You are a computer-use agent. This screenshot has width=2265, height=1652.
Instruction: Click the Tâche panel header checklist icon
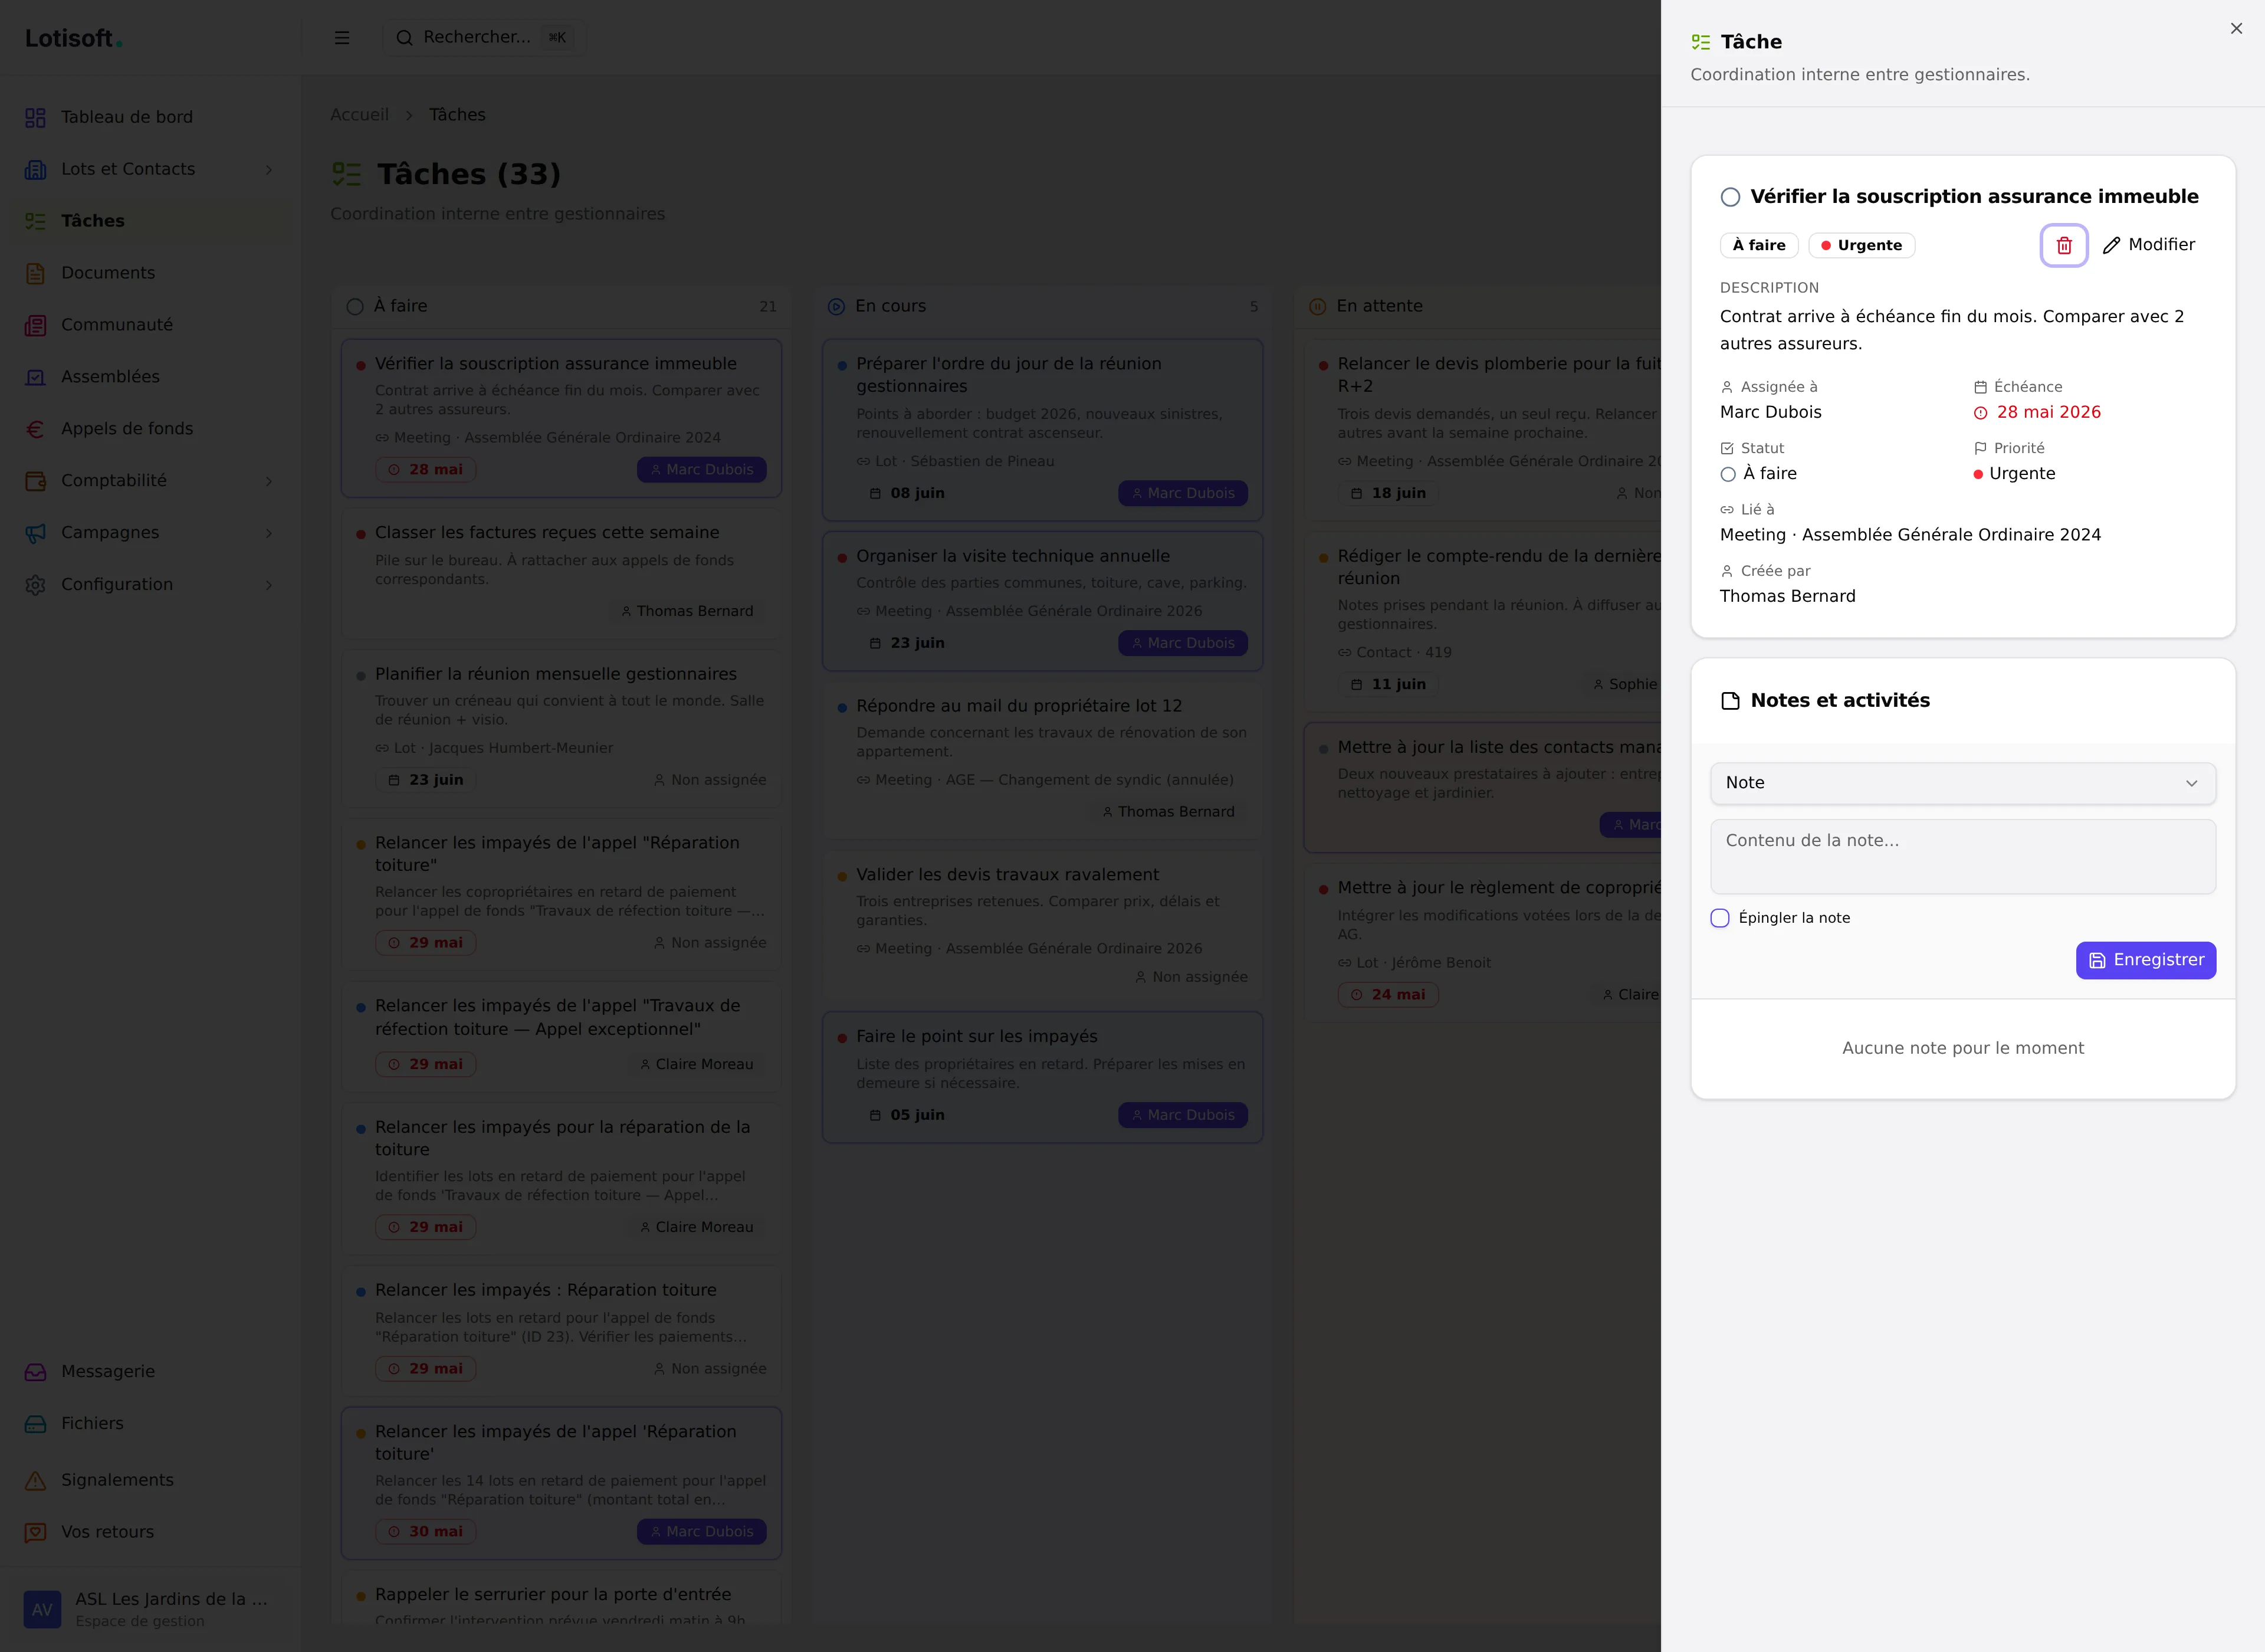(1701, 42)
